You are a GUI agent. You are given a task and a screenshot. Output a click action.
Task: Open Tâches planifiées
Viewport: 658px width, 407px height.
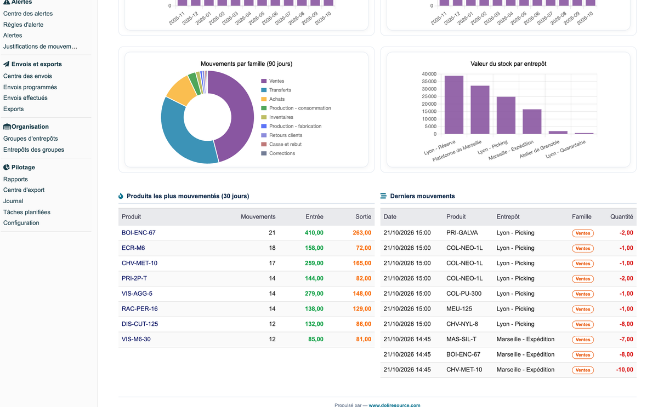pyautogui.click(x=27, y=212)
